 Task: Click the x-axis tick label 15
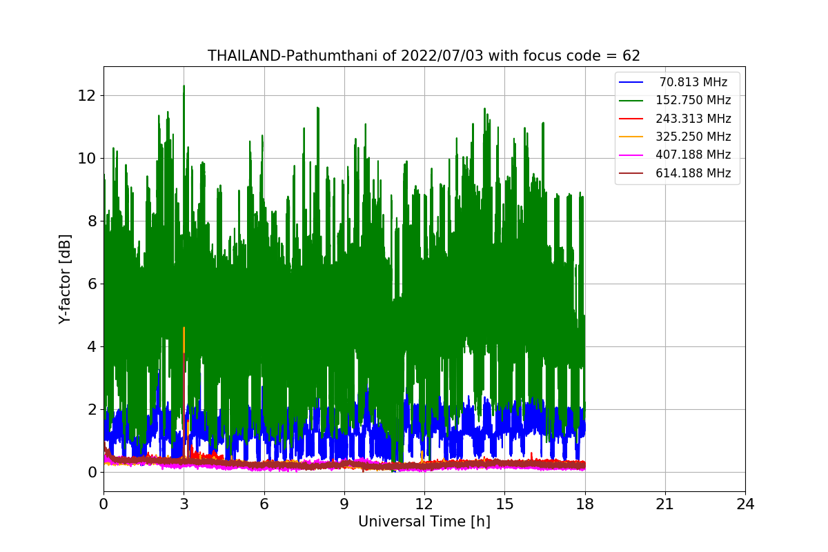(504, 504)
